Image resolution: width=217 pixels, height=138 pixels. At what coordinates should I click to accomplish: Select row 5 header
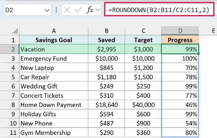10,77
